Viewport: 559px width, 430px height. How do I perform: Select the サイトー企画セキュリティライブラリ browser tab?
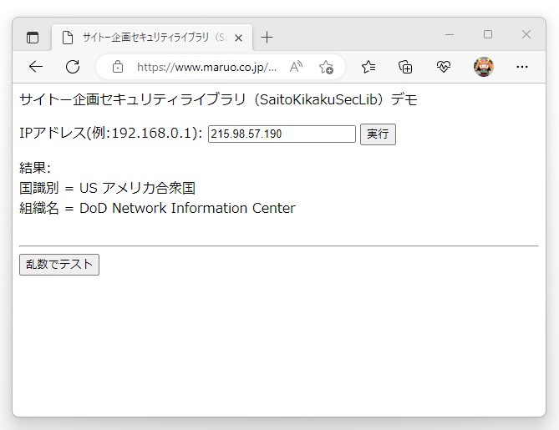152,38
